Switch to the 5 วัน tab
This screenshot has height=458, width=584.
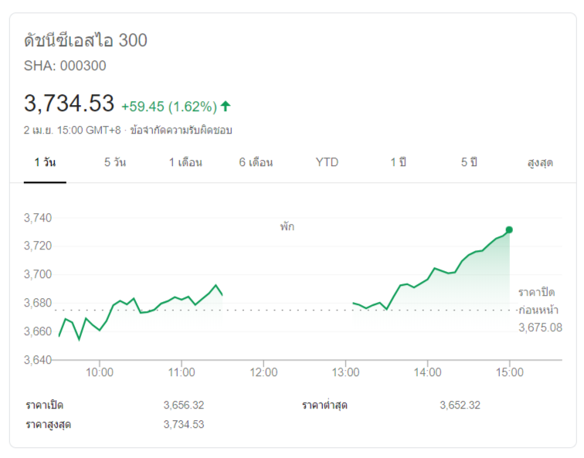(115, 162)
